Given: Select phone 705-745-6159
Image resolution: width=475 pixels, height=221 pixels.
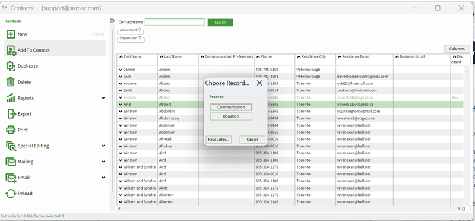Looking at the screenshot, I should pos(267,70).
